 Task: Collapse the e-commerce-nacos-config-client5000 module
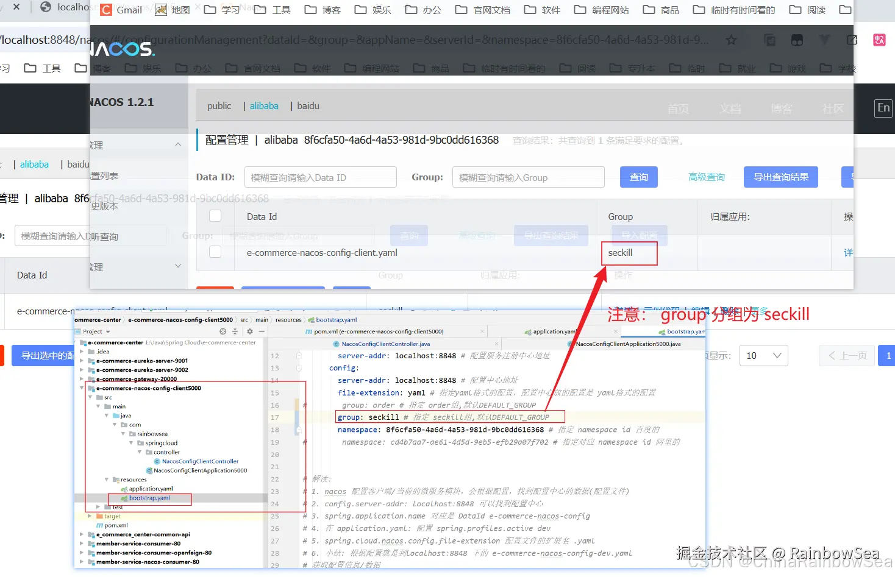[82, 388]
